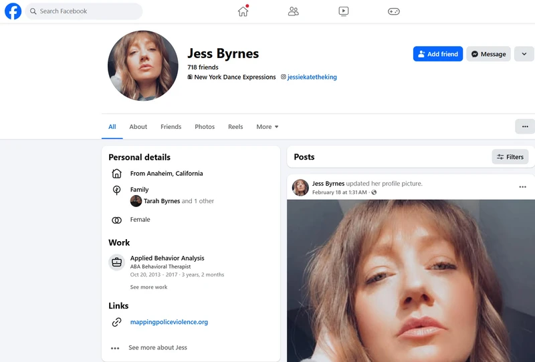Click From Anaheim, California text
The width and height of the screenshot is (535, 362).
167,174
